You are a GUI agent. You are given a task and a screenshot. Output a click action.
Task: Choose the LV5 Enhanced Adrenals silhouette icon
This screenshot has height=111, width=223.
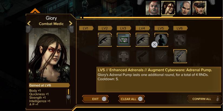[x=161, y=40]
